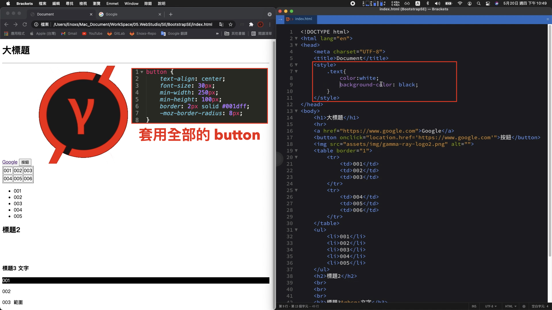Open Siri from the menu bar
The width and height of the screenshot is (552, 310).
[497, 3]
